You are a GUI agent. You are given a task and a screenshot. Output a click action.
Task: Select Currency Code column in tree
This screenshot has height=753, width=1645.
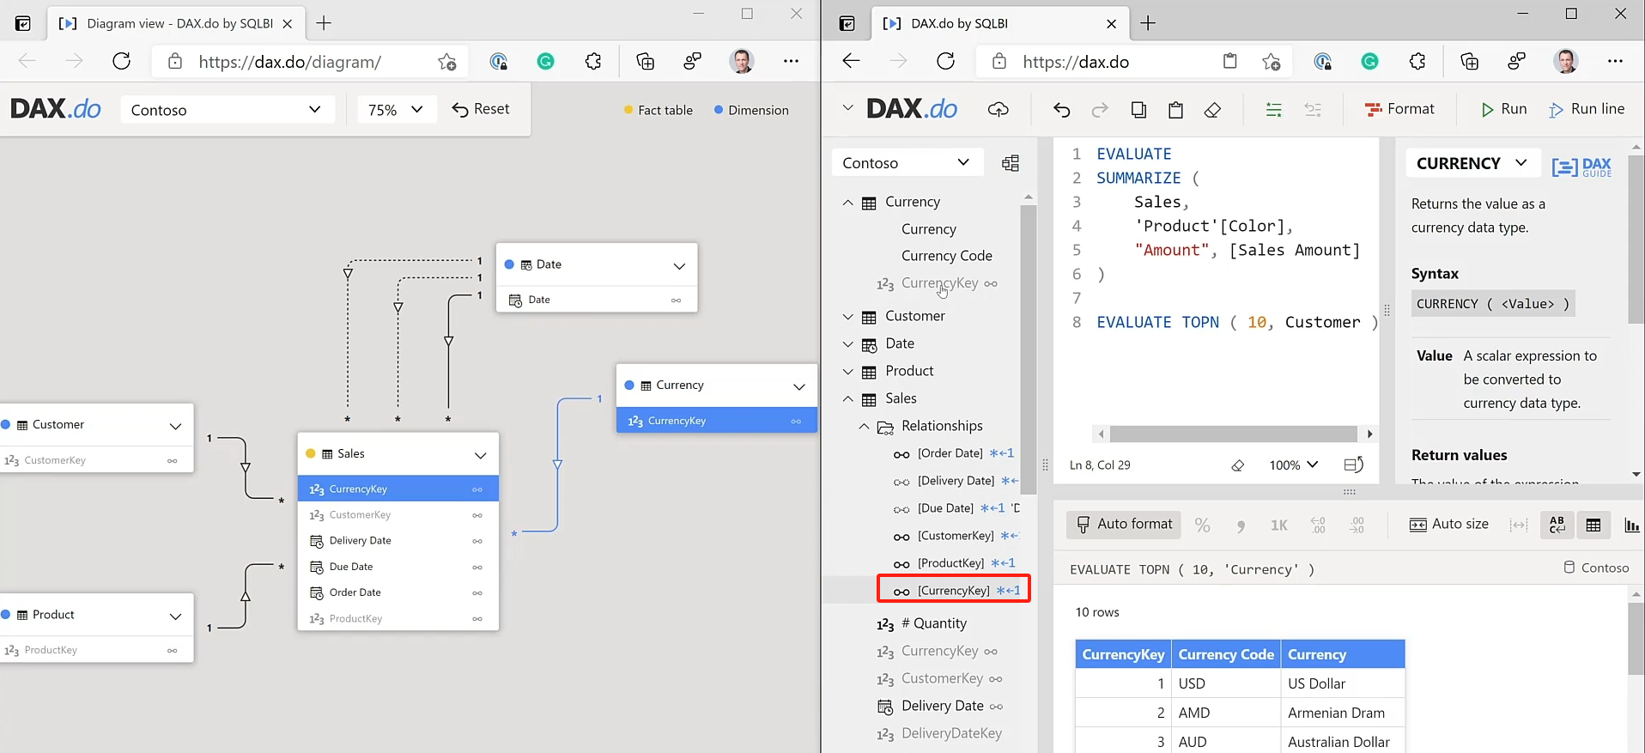coord(947,256)
